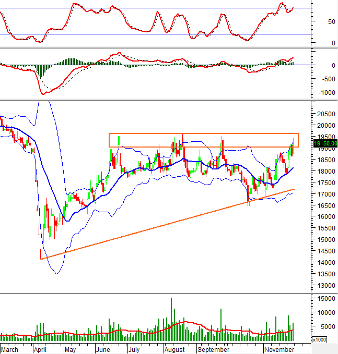This screenshot has width=338, height=354.
Task: Select the August month marker
Action: click(x=173, y=349)
